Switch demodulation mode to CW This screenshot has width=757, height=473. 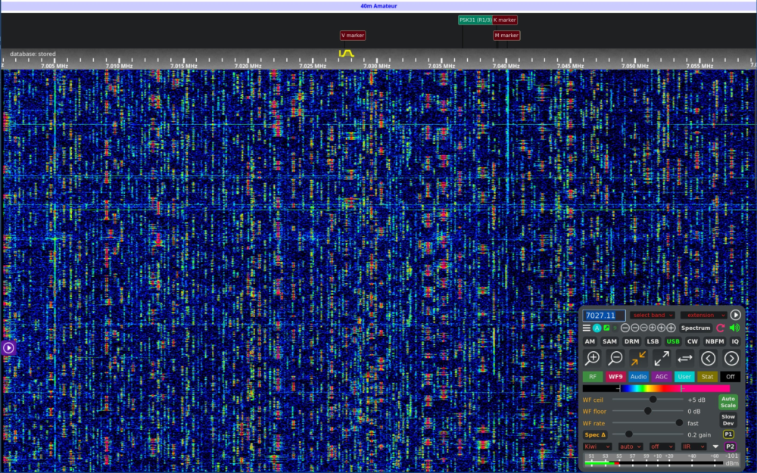point(692,341)
